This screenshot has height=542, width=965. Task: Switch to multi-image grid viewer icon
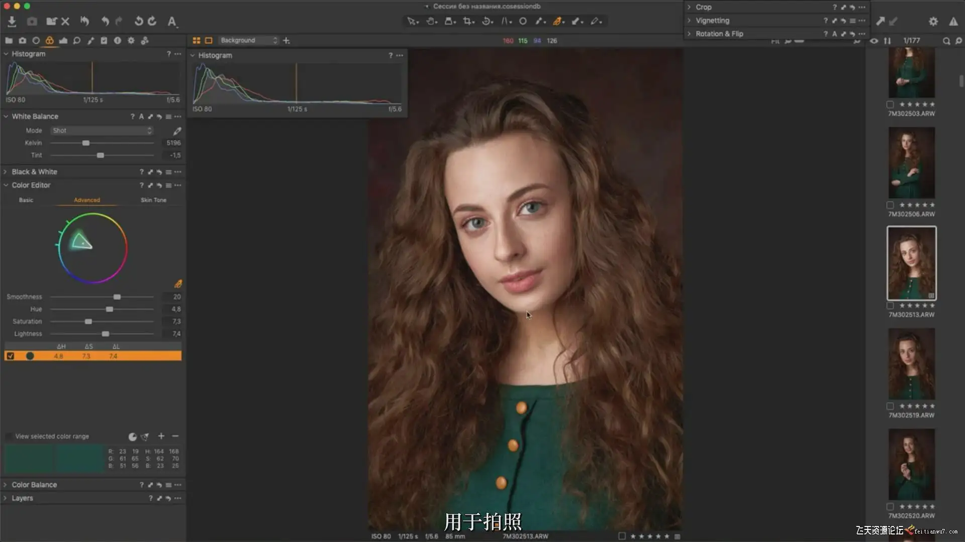pyautogui.click(x=197, y=40)
